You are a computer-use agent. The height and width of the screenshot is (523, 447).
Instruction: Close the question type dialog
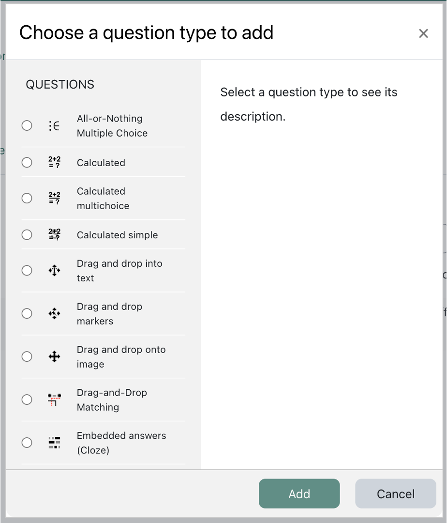click(x=423, y=33)
